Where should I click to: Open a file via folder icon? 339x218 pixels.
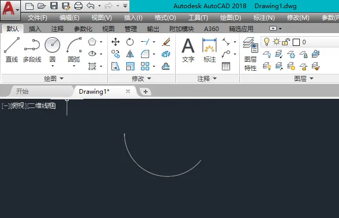[x=42, y=6]
